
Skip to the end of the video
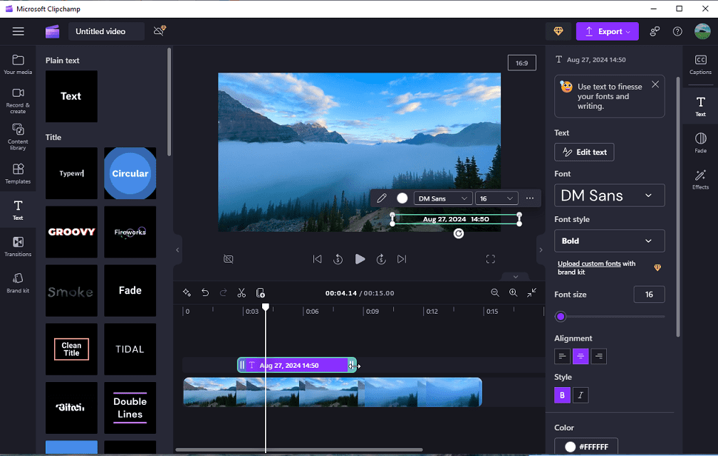pos(402,260)
